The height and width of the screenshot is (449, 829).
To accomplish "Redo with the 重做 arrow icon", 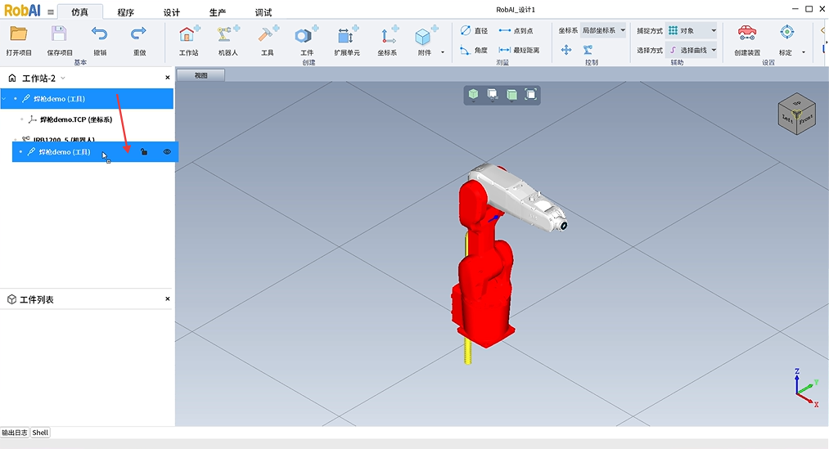I will coord(138,34).
